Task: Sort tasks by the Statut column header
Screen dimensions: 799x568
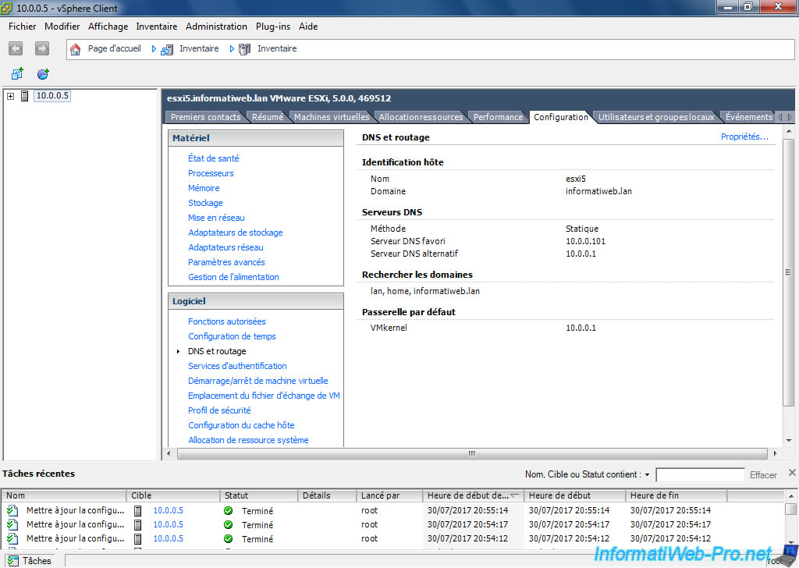Action: [x=259, y=495]
